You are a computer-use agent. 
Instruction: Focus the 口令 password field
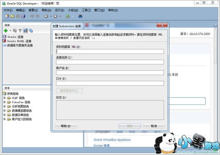pos(110,83)
